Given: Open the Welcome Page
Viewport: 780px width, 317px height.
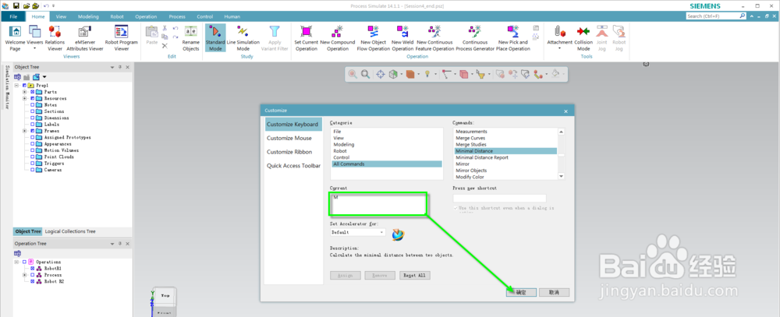Looking at the screenshot, I should pyautogui.click(x=15, y=37).
